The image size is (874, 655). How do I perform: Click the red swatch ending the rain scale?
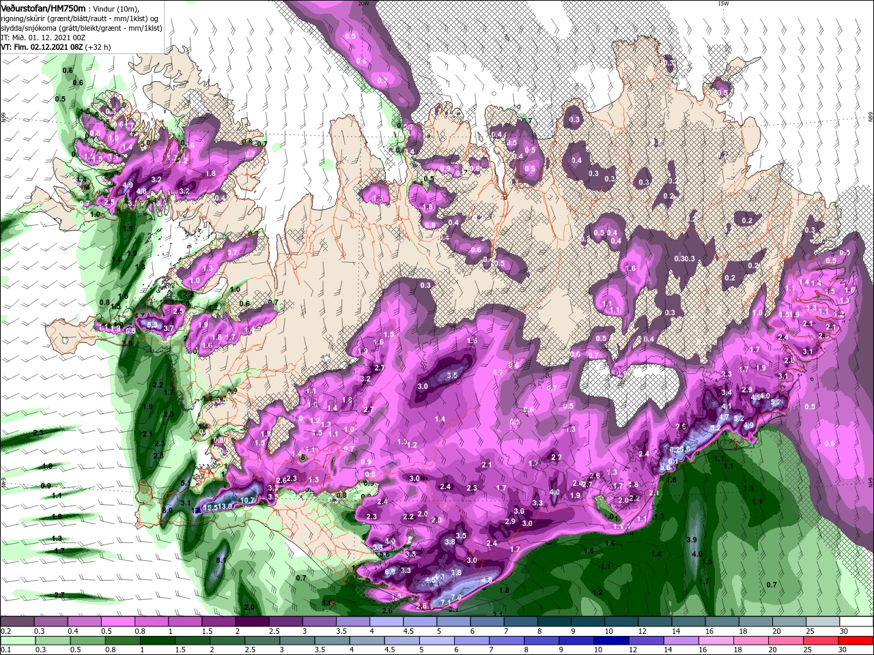coord(857,640)
